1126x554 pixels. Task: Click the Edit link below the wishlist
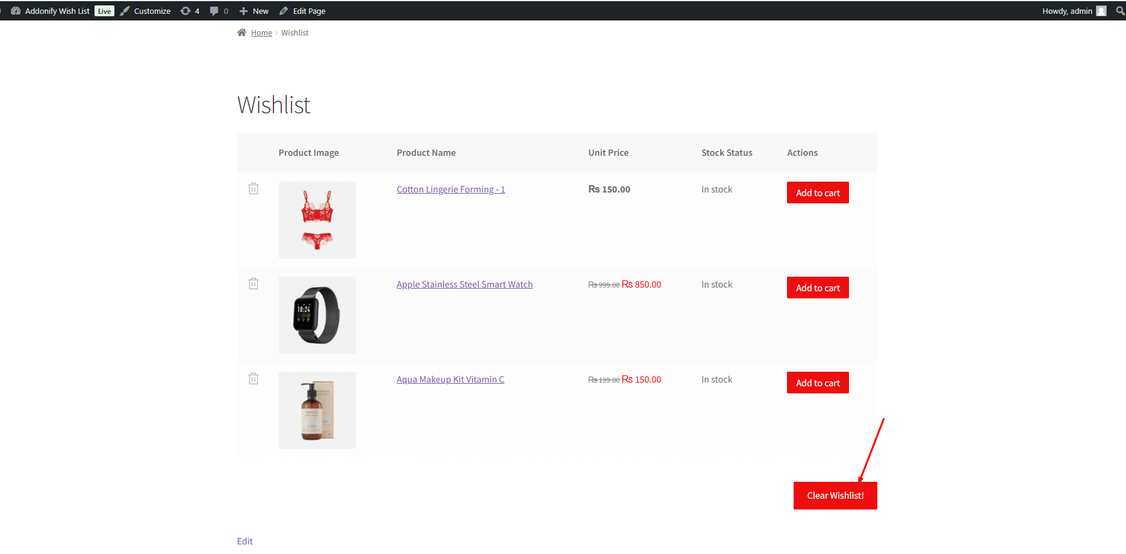tap(244, 541)
